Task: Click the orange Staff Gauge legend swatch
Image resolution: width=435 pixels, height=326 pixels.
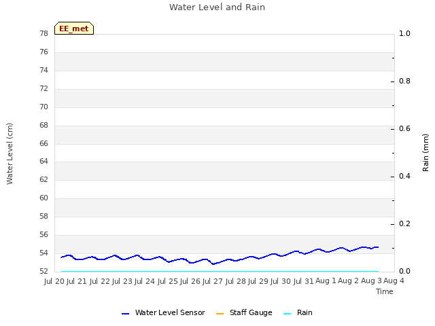Action: tap(220, 314)
